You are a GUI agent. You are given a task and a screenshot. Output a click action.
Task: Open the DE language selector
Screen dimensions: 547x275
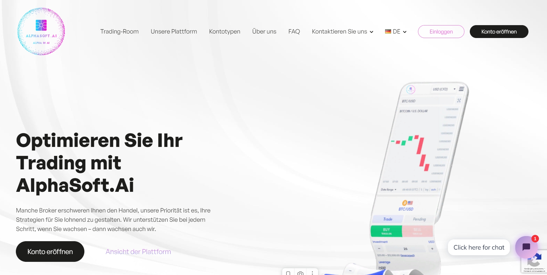(x=396, y=32)
